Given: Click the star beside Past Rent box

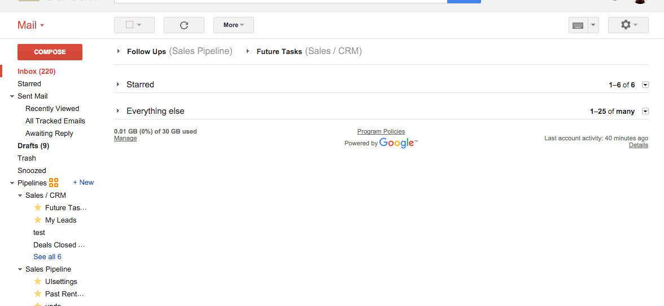Looking at the screenshot, I should click(38, 294).
